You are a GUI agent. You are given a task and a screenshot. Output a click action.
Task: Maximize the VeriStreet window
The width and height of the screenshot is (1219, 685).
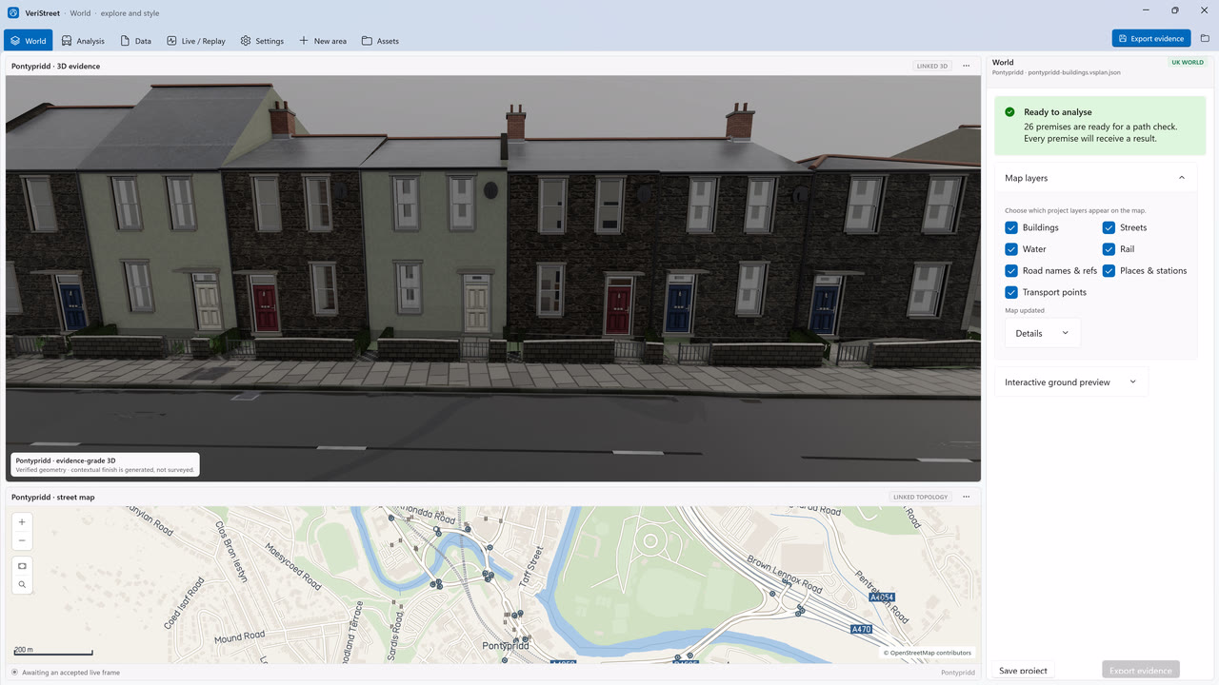click(x=1174, y=10)
